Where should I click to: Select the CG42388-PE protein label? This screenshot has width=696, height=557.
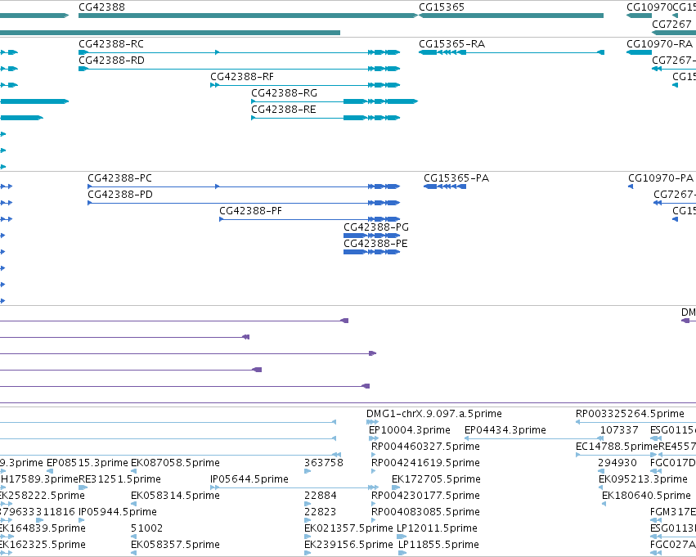375,244
